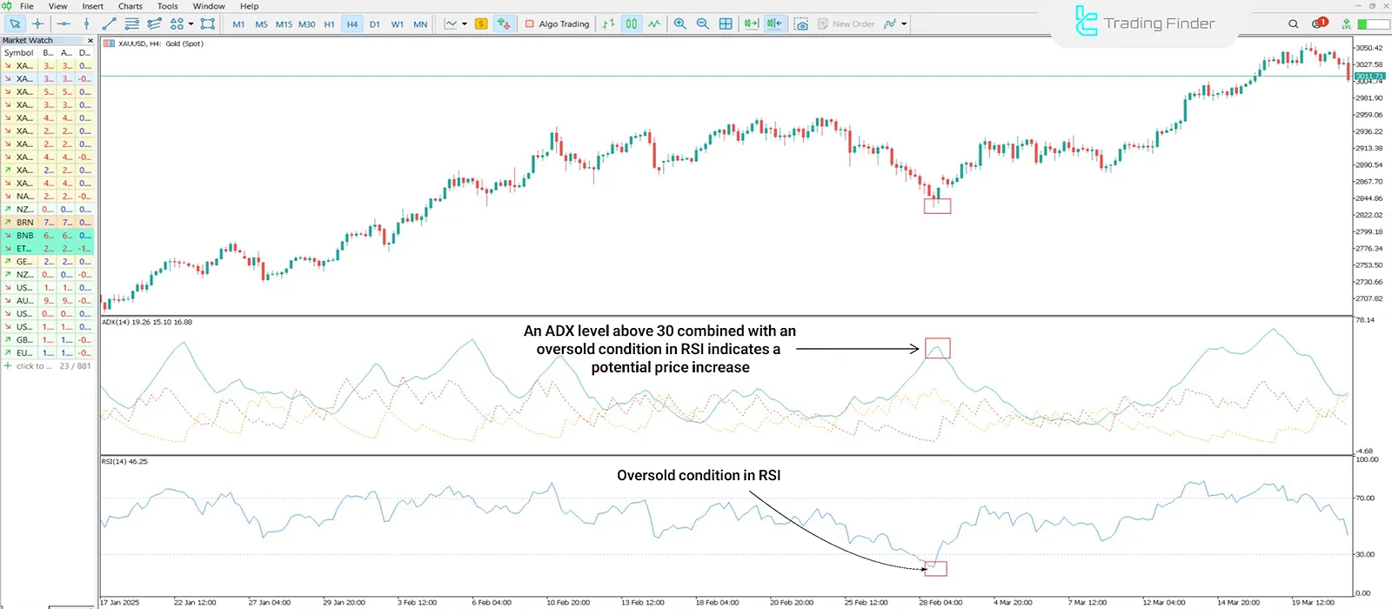Select the GB... row in Market Watch
Viewport: 1392px width, 609px height.
(47, 340)
